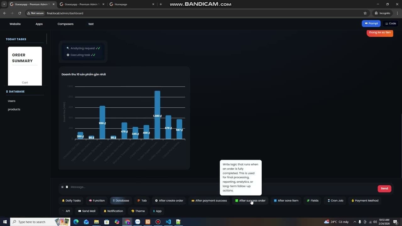Open the Notification option
This screenshot has height=226, width=402.
click(x=113, y=211)
